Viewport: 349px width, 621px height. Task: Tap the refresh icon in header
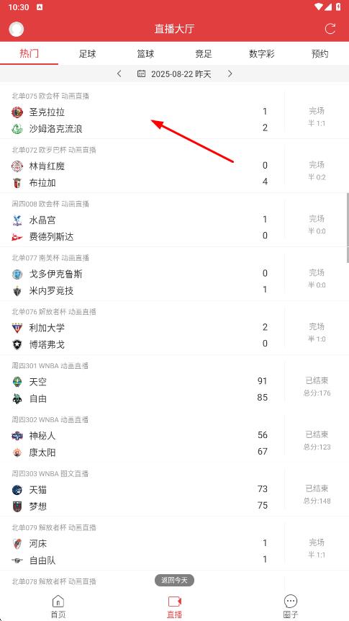[x=330, y=29]
